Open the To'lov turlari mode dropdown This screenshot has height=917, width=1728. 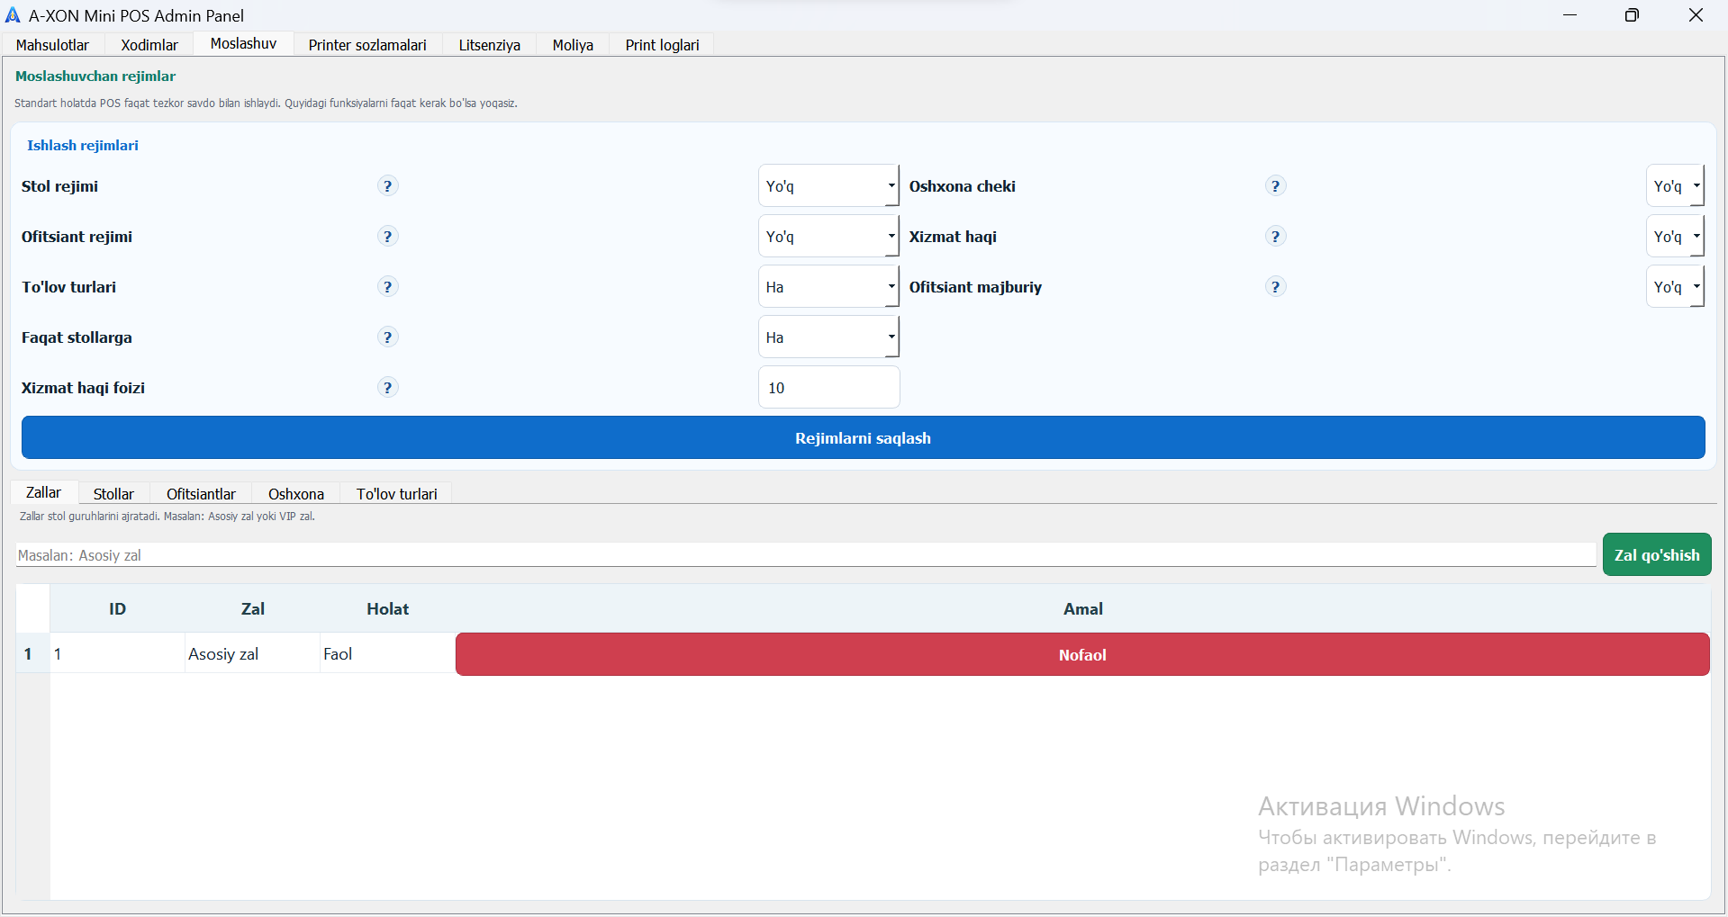pos(828,287)
